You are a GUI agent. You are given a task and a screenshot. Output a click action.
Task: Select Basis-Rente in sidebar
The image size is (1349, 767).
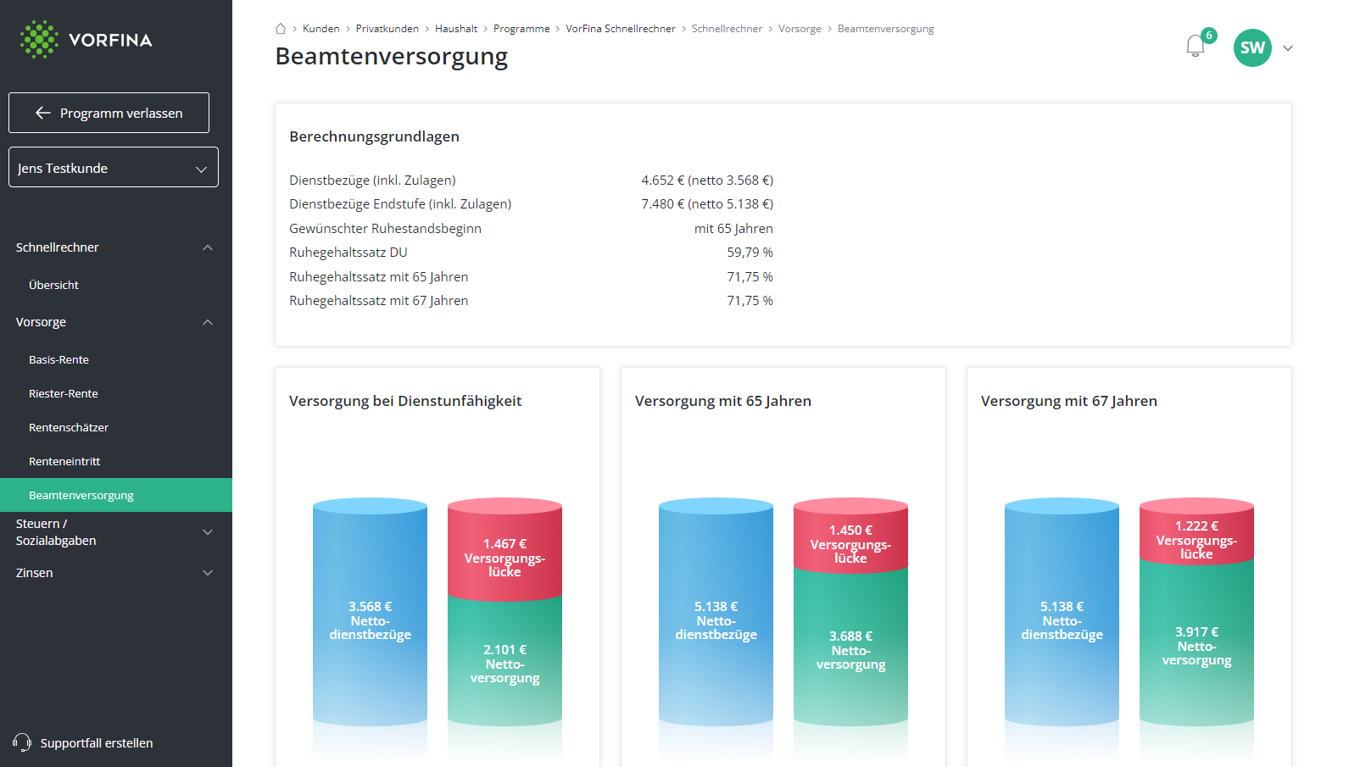pos(59,360)
